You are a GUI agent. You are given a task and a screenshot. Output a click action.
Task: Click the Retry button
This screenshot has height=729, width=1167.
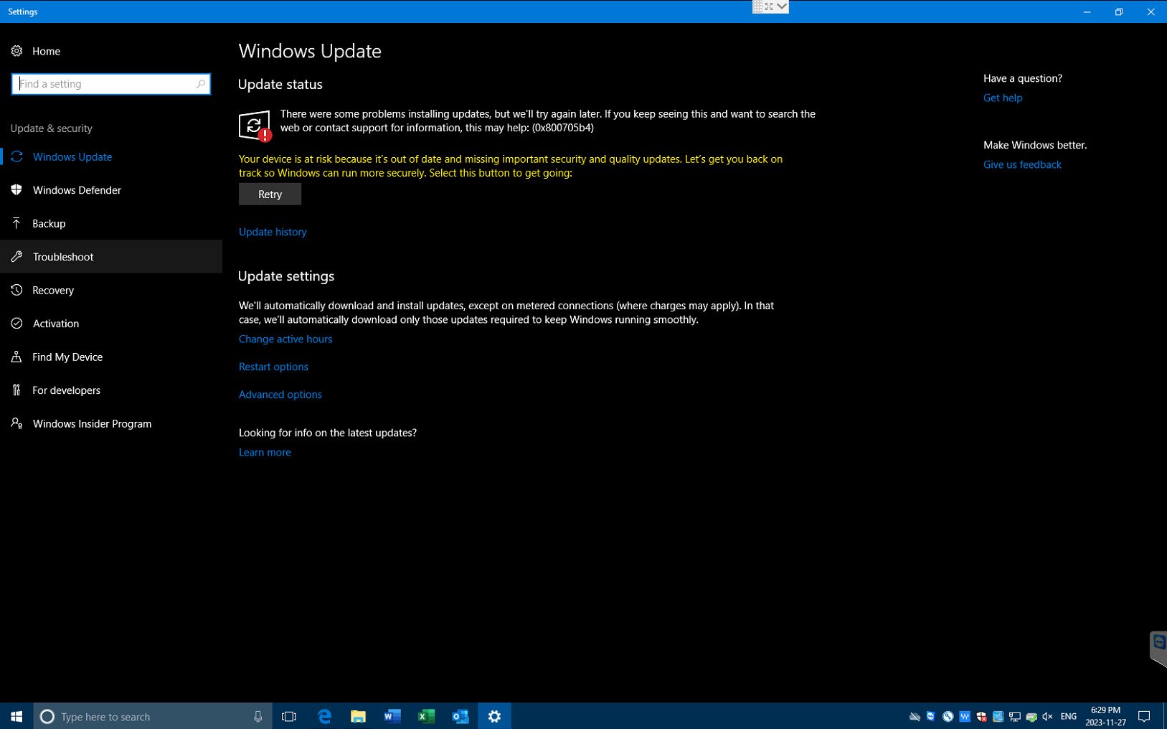270,194
